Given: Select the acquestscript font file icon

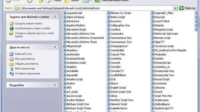Looking at the screenshot, I should (64, 13).
